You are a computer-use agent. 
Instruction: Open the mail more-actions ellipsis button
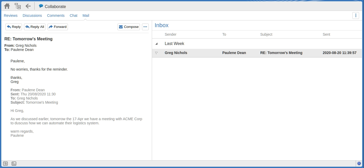[145, 27]
